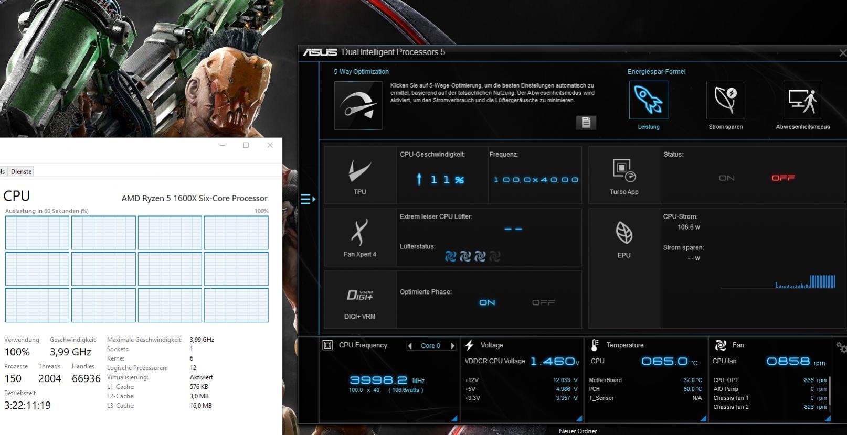This screenshot has height=435, width=847.
Task: Click the Temperature thermometer icon
Action: (x=595, y=345)
